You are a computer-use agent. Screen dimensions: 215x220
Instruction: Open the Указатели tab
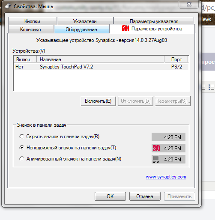[85, 21]
